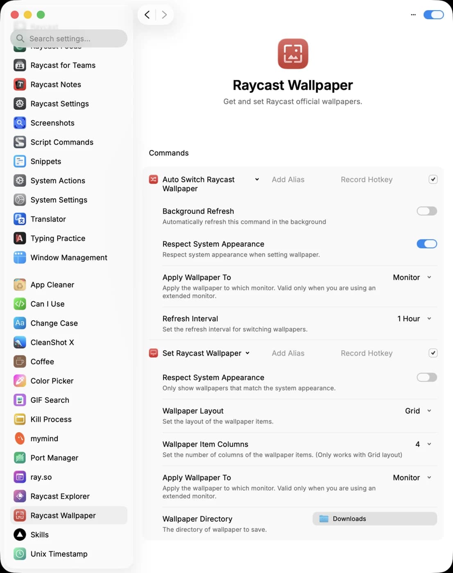Image resolution: width=453 pixels, height=573 pixels.
Task: Select the Coffee extension icon
Action: click(x=20, y=361)
